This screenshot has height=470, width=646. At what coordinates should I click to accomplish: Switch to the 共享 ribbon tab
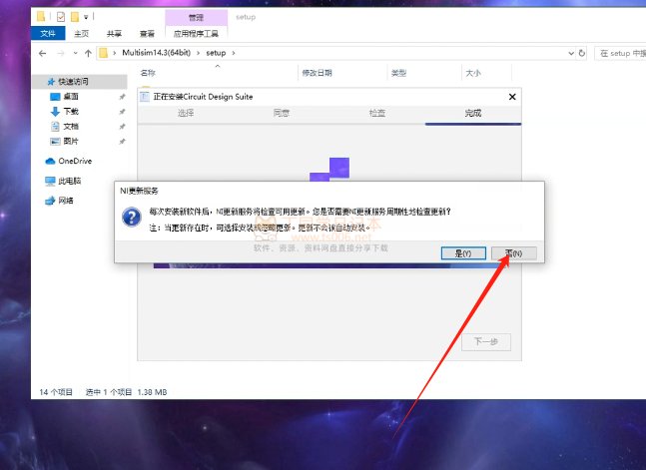114,33
